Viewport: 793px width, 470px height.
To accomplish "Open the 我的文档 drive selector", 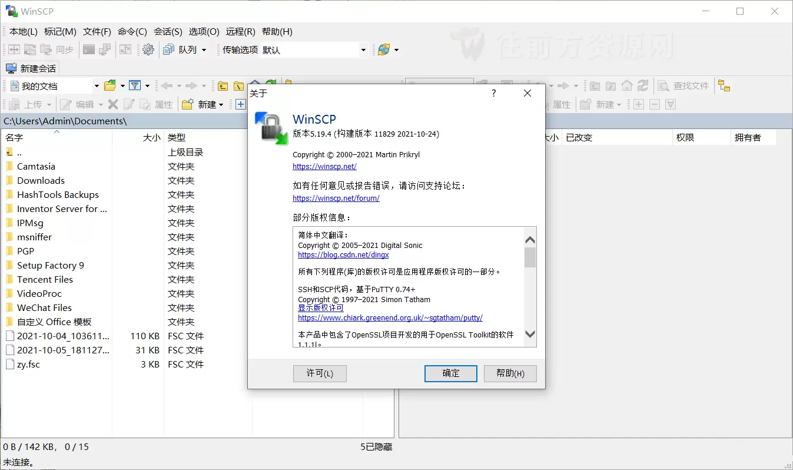I will 55,86.
